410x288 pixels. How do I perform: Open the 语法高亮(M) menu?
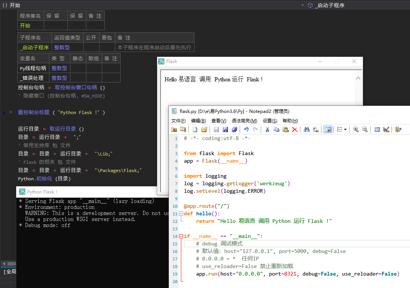[245, 121]
